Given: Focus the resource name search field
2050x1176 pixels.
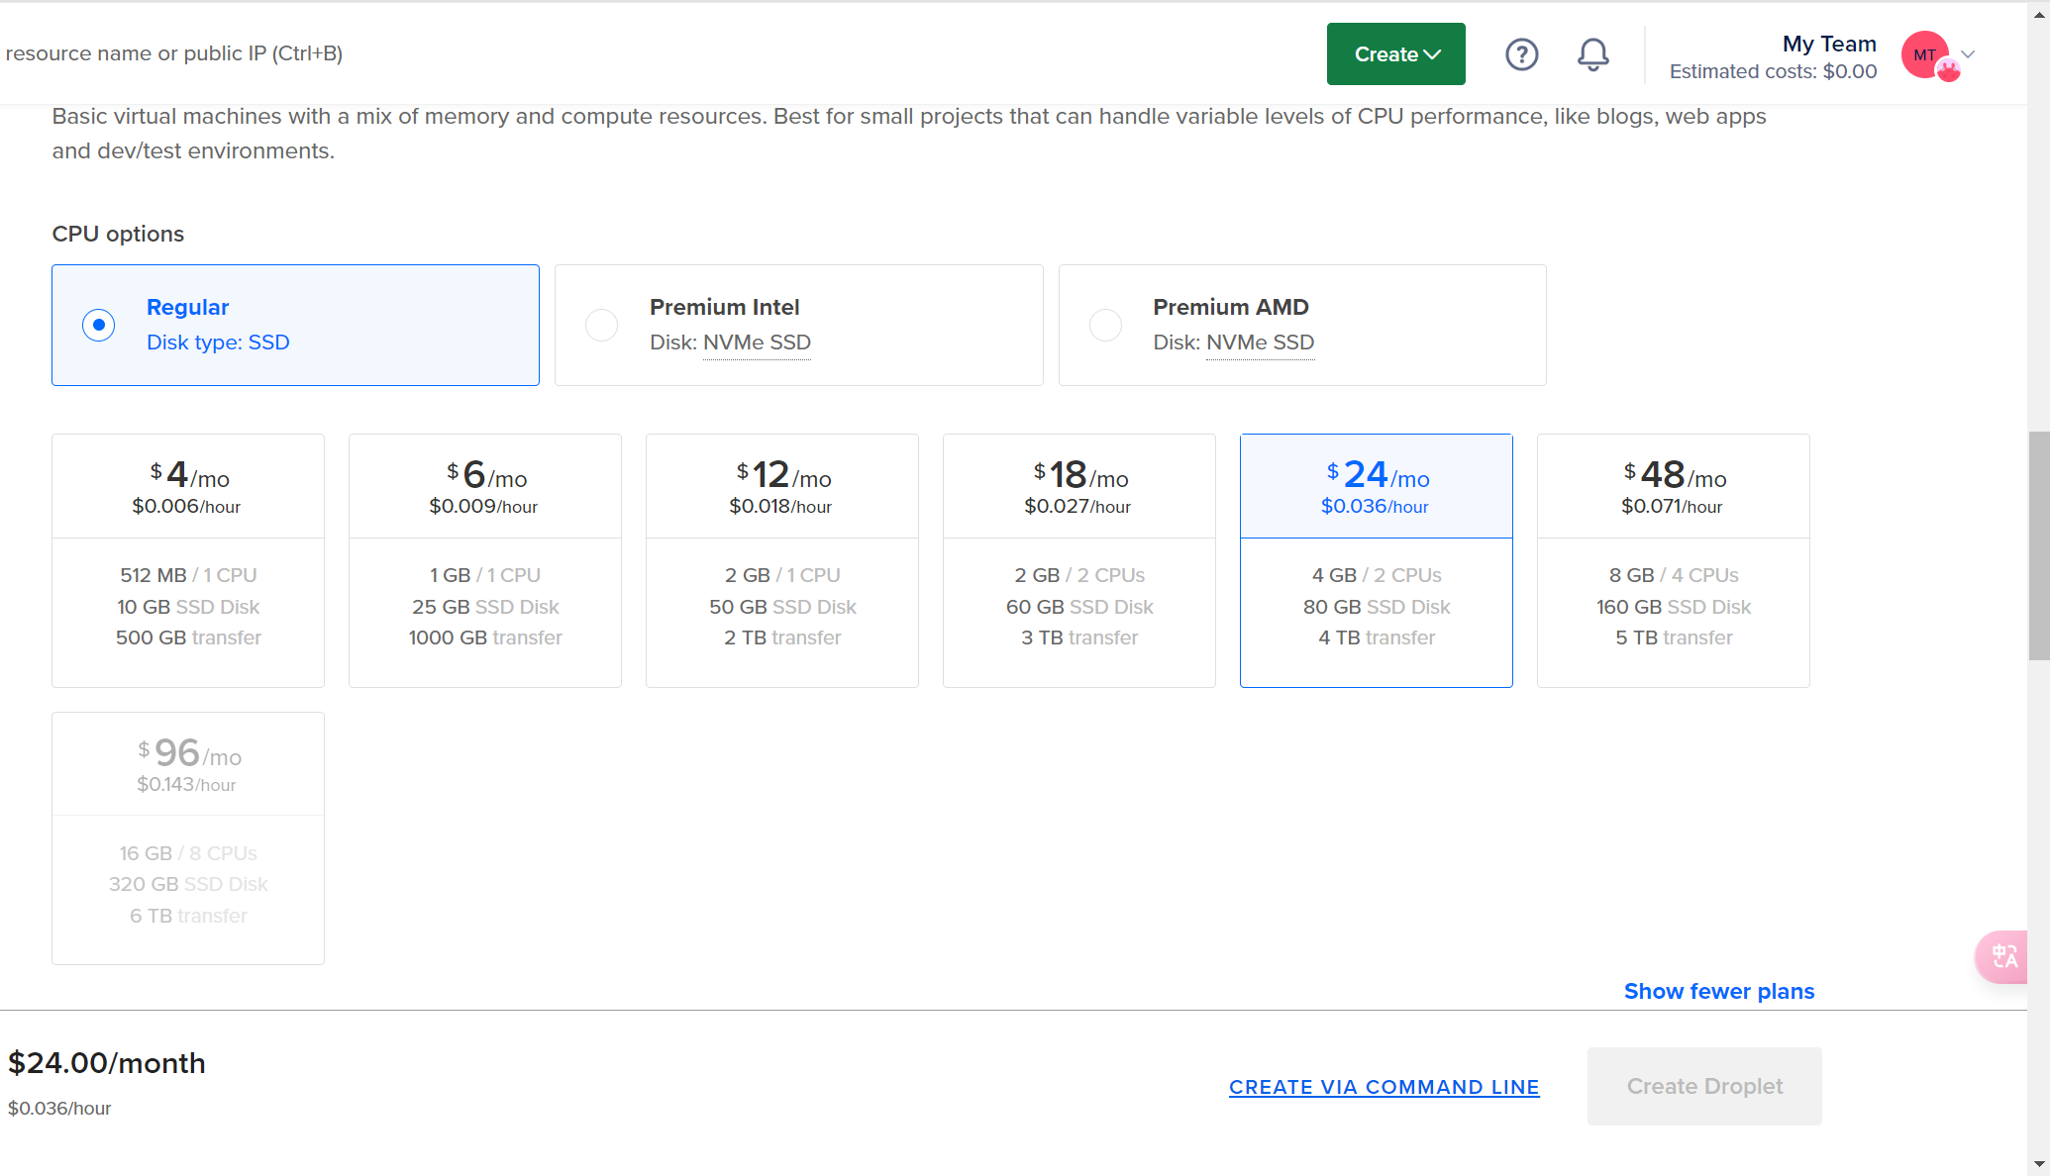Looking at the screenshot, I should 174,53.
